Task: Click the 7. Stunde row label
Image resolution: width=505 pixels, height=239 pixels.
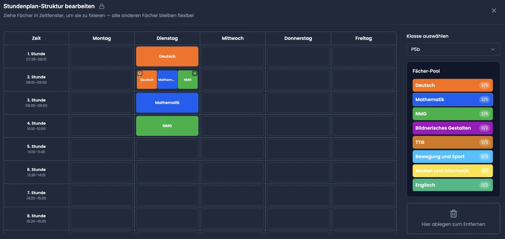Action: coord(36,193)
